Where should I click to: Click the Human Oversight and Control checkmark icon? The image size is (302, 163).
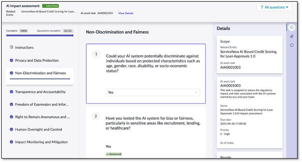[x=11, y=130]
